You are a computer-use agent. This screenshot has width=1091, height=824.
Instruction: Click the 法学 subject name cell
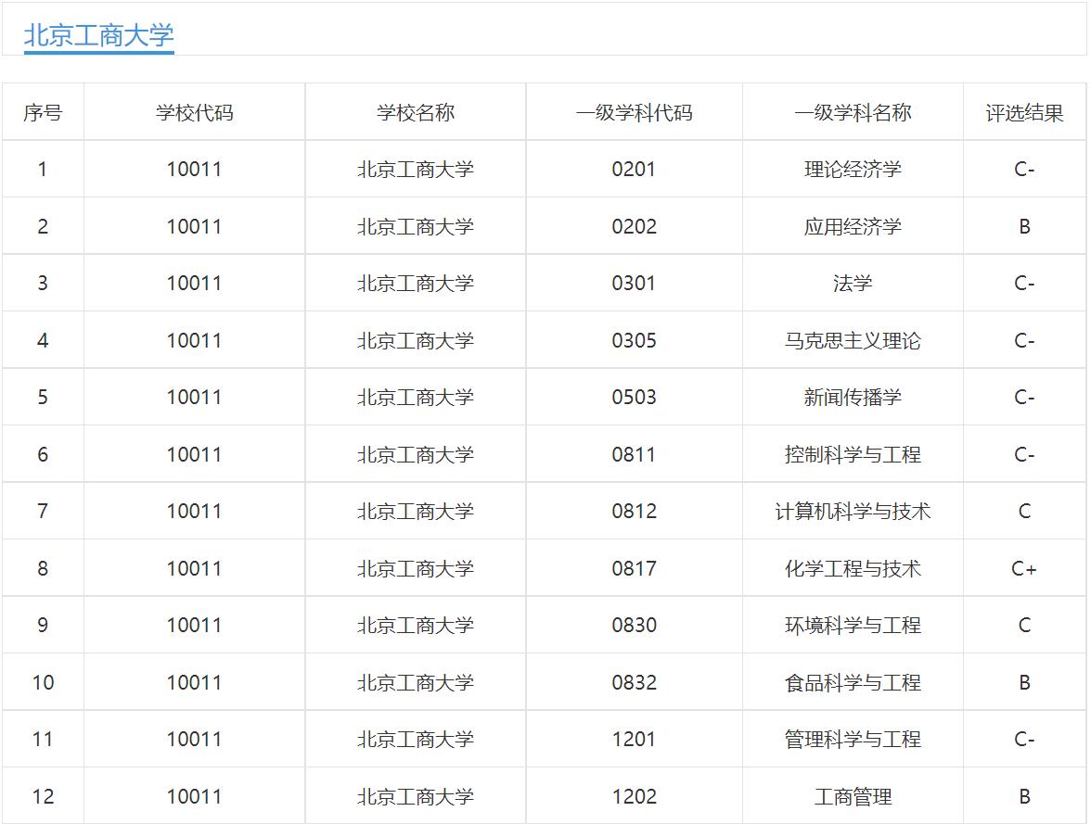tap(854, 283)
